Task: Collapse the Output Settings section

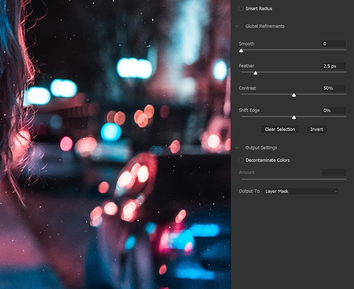Action: (237, 148)
